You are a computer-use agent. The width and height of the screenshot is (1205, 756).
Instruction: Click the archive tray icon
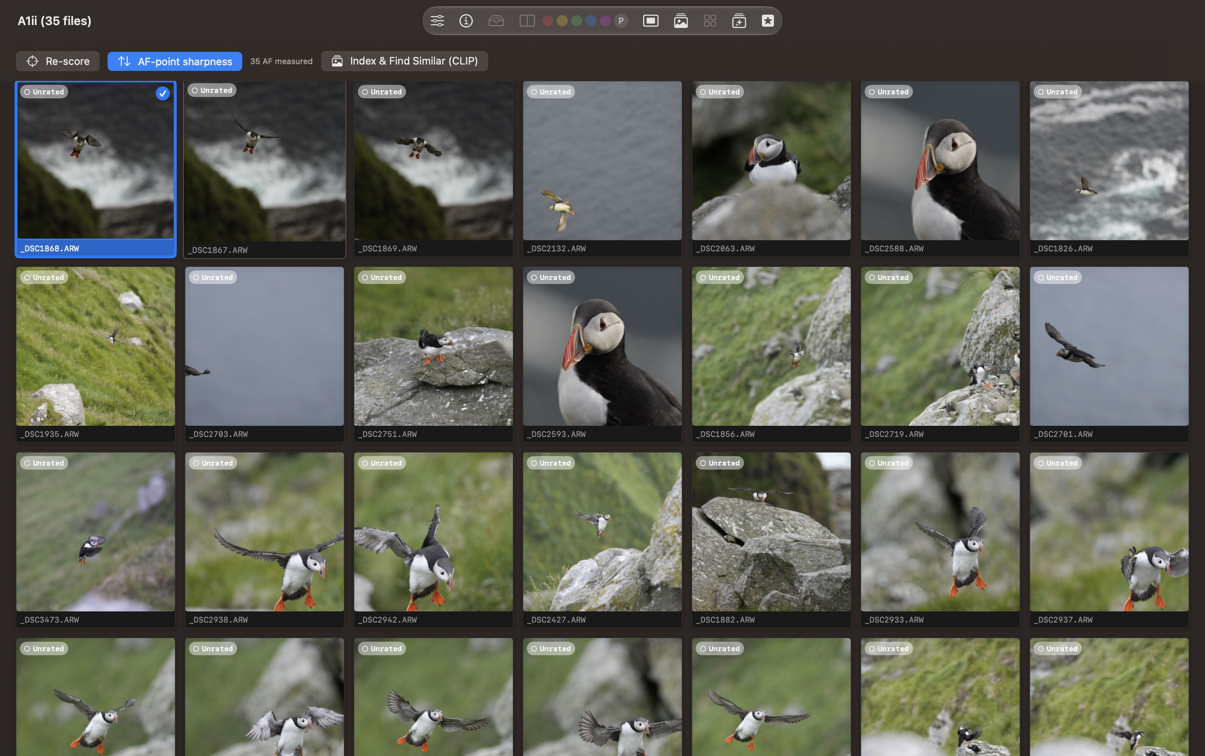click(x=496, y=21)
